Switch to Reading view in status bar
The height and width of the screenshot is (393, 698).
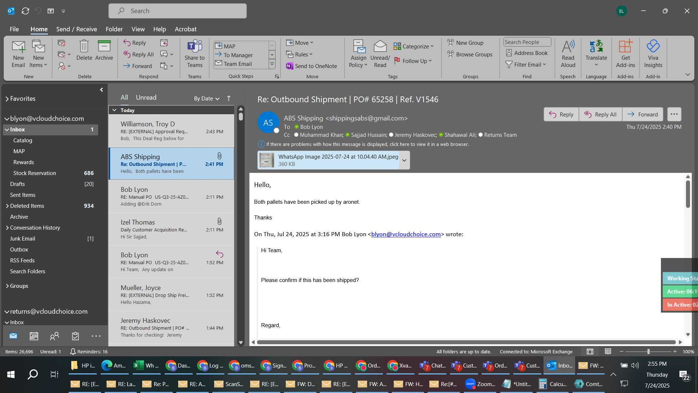point(608,352)
